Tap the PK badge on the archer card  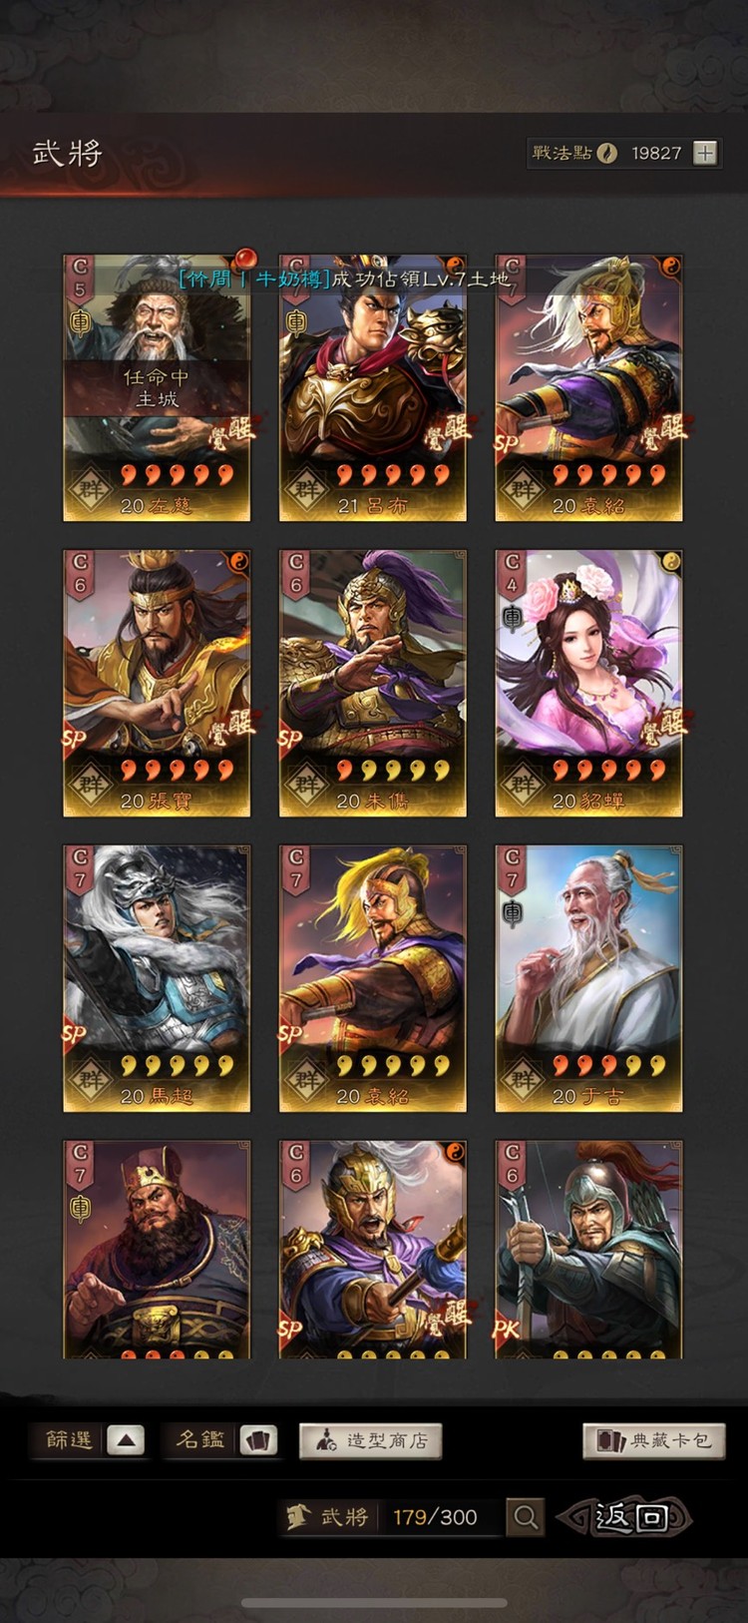[x=508, y=1329]
